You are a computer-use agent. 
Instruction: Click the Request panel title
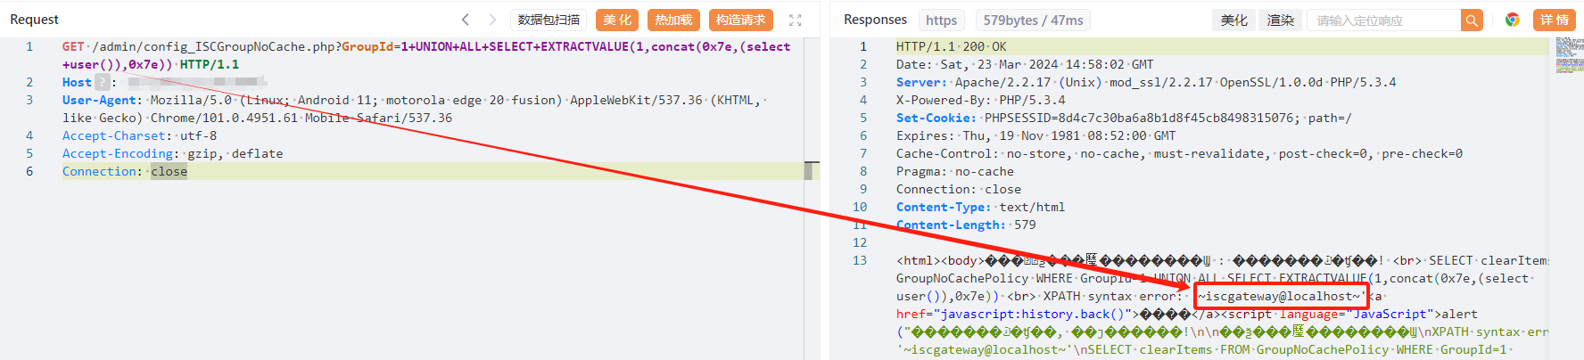34,20
